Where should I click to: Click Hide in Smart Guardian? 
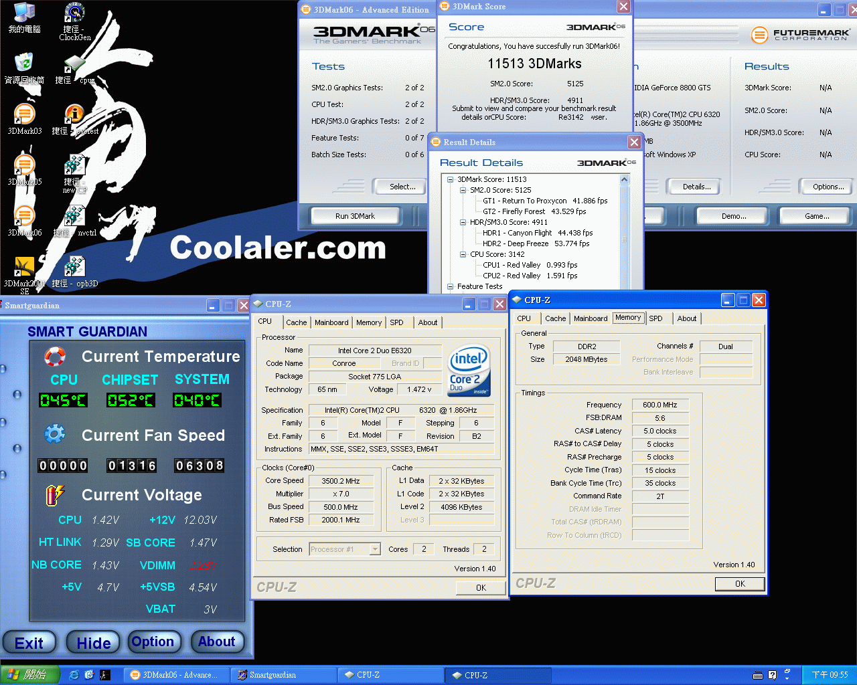tap(93, 643)
